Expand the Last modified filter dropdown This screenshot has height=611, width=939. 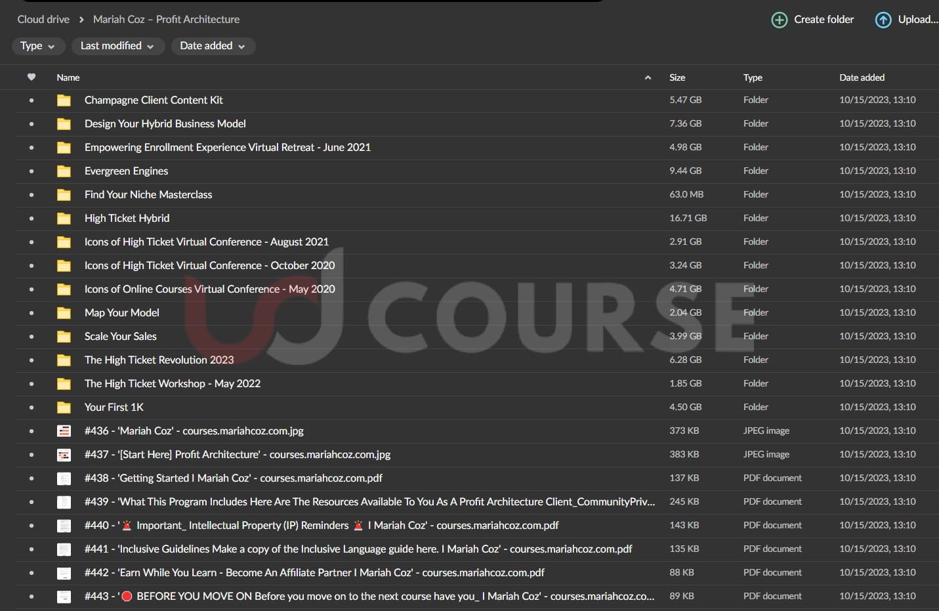point(117,46)
